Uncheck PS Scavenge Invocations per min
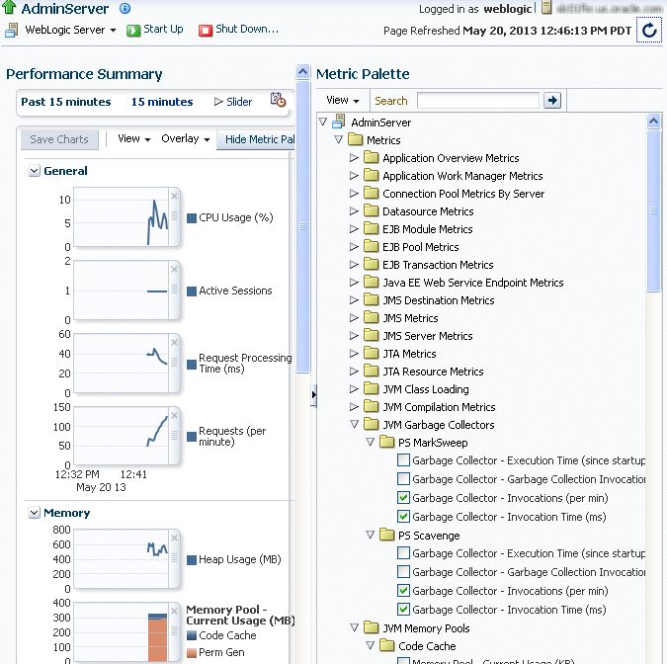Viewport: 667px width, 664px height. pyautogui.click(x=403, y=591)
